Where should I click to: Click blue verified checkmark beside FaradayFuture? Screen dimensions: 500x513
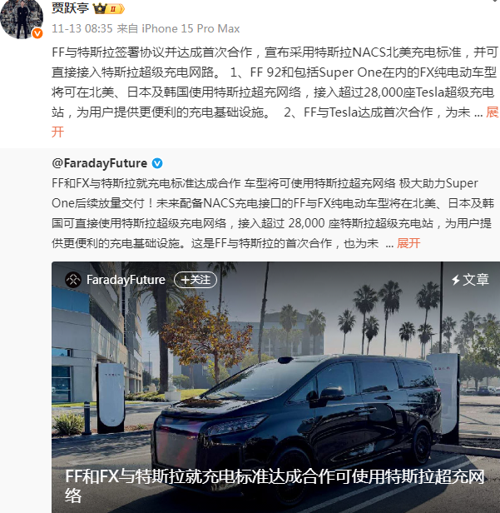[x=157, y=163]
